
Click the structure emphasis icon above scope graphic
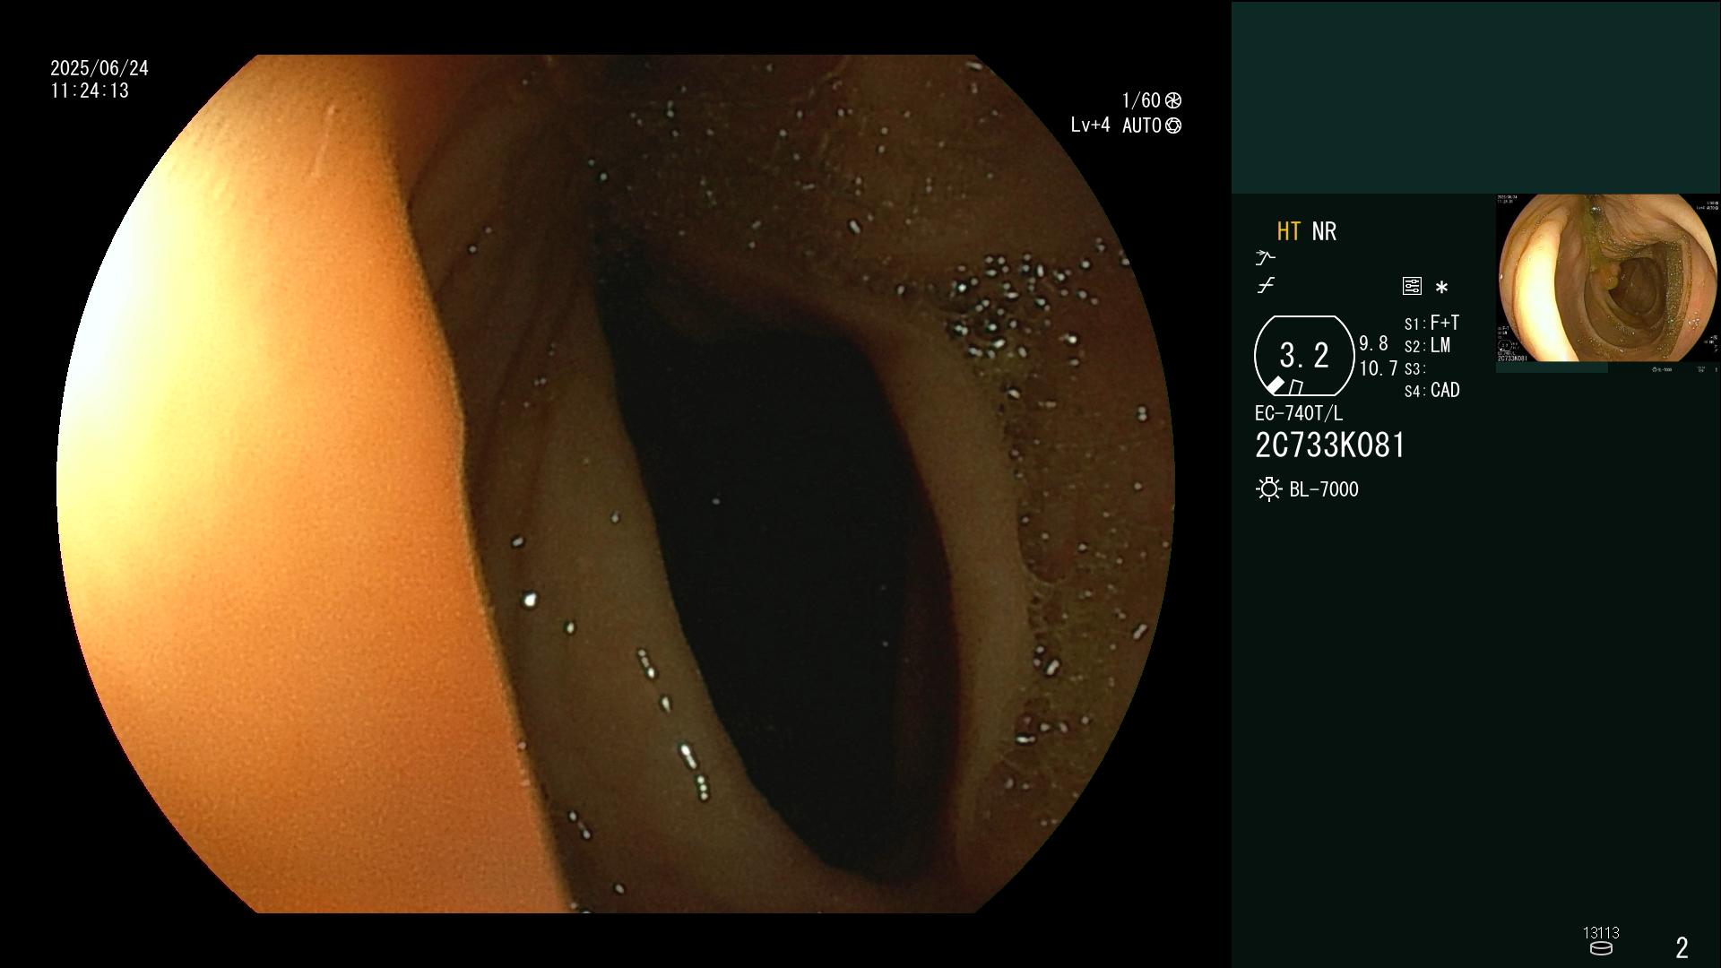(1266, 286)
